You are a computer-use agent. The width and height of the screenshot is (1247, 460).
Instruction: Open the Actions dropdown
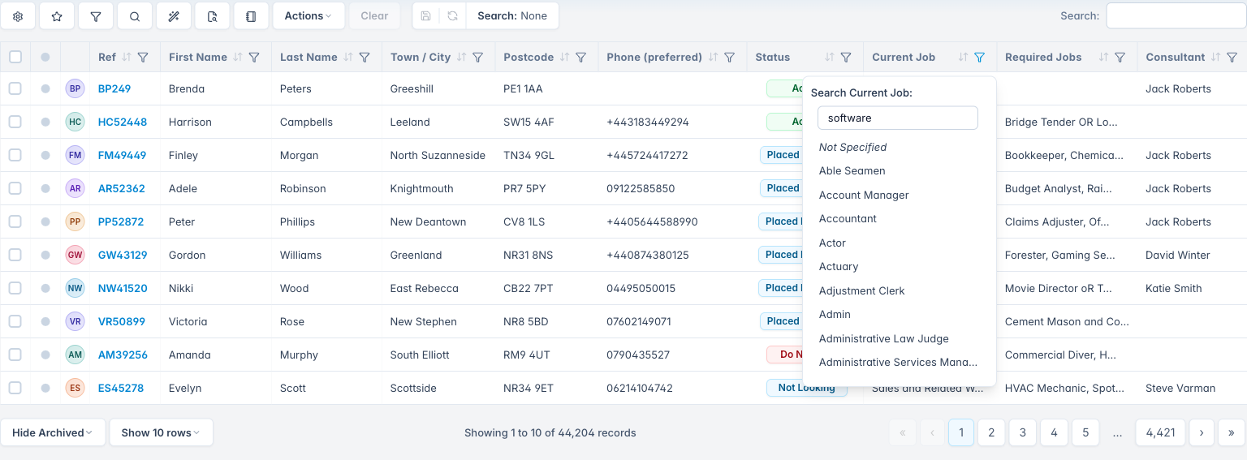pyautogui.click(x=309, y=16)
